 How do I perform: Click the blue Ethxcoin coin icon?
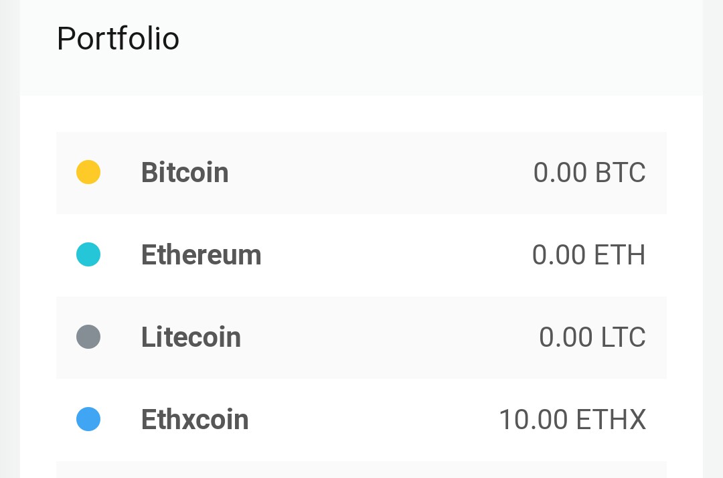(88, 419)
